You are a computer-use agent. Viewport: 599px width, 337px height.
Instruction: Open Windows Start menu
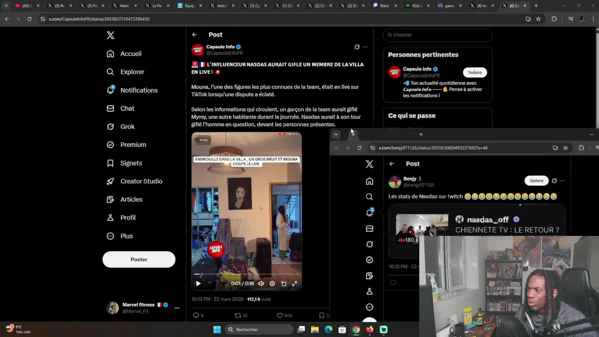point(217,330)
